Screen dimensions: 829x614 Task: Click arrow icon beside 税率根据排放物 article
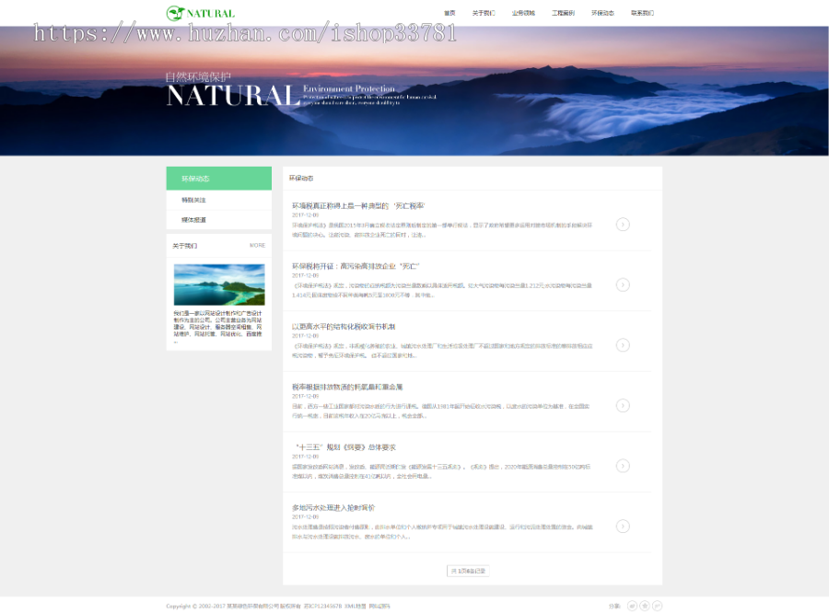[x=623, y=405]
